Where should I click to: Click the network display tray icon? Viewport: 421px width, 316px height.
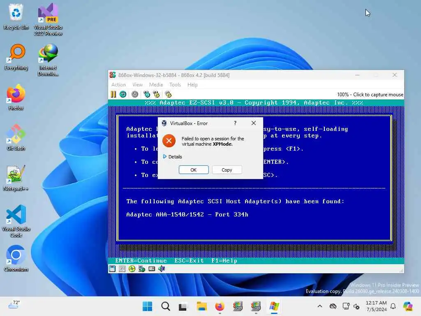click(346, 306)
